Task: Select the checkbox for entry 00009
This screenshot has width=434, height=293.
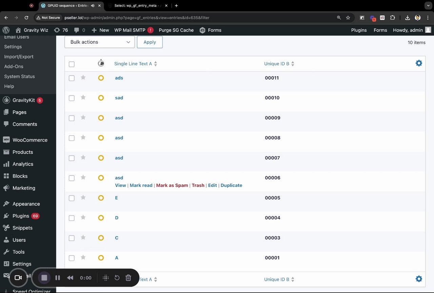Action: pyautogui.click(x=72, y=118)
